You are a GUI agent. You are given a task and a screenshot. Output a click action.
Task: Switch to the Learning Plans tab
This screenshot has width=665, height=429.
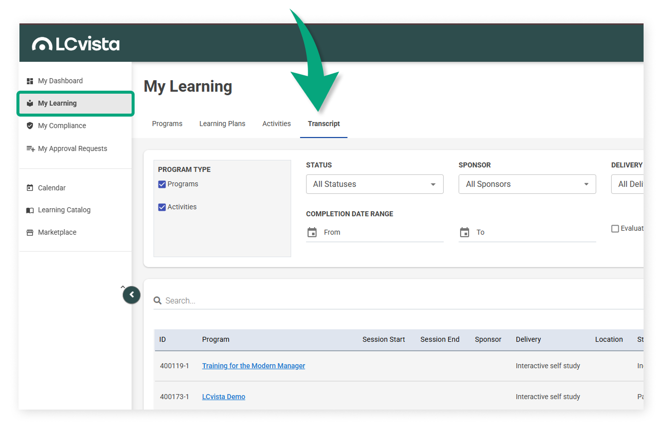(222, 124)
